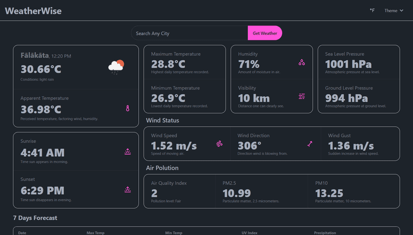Click the humidity droplets icon
The image size is (413, 235).
302,62
